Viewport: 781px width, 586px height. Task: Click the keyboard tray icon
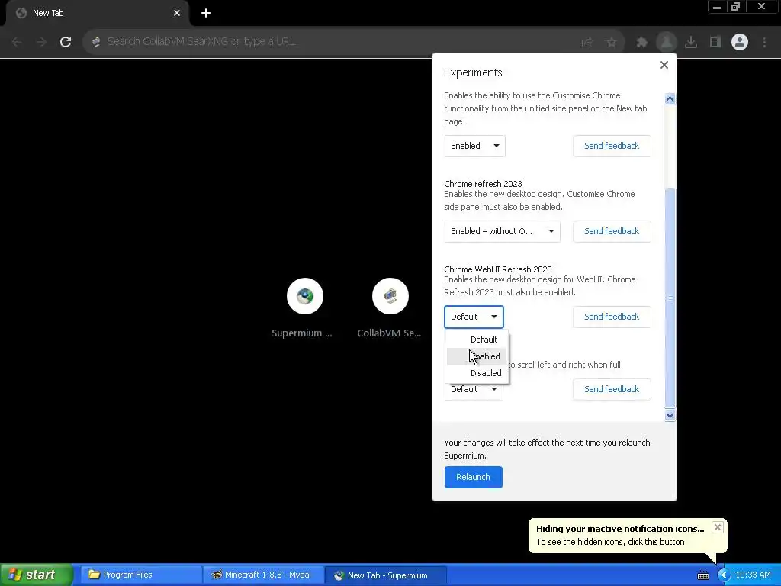click(x=702, y=575)
